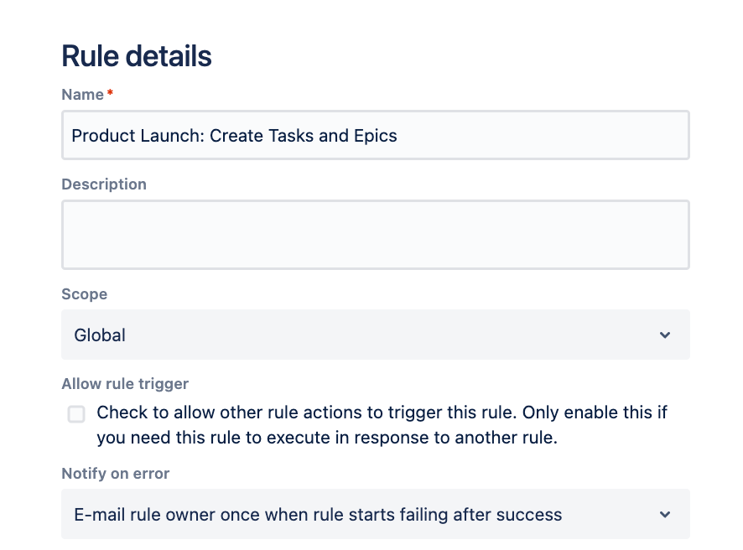Click the red required asterisk beside Name
The image size is (743, 550).
tap(110, 94)
